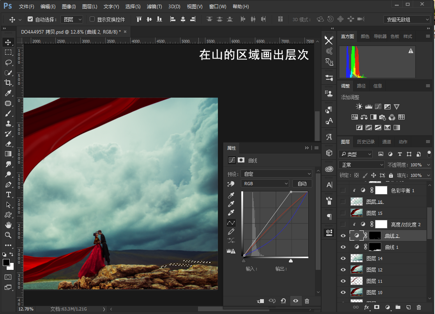Open the blend mode dropdown 正常
The height and width of the screenshot is (314, 435).
361,165
